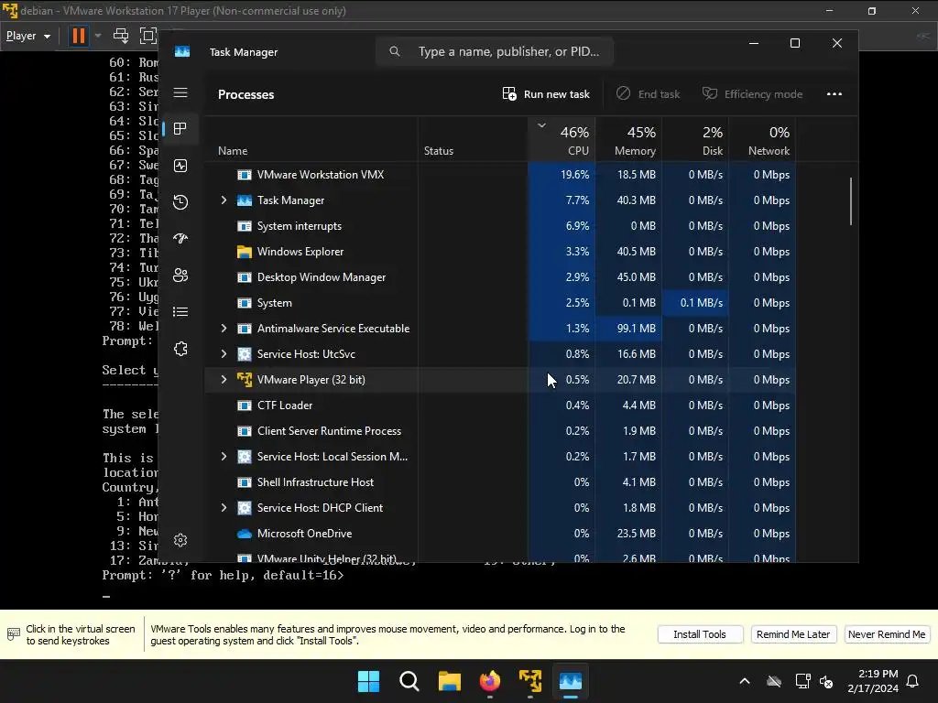Select the Processes page icon in sidebar

click(180, 128)
